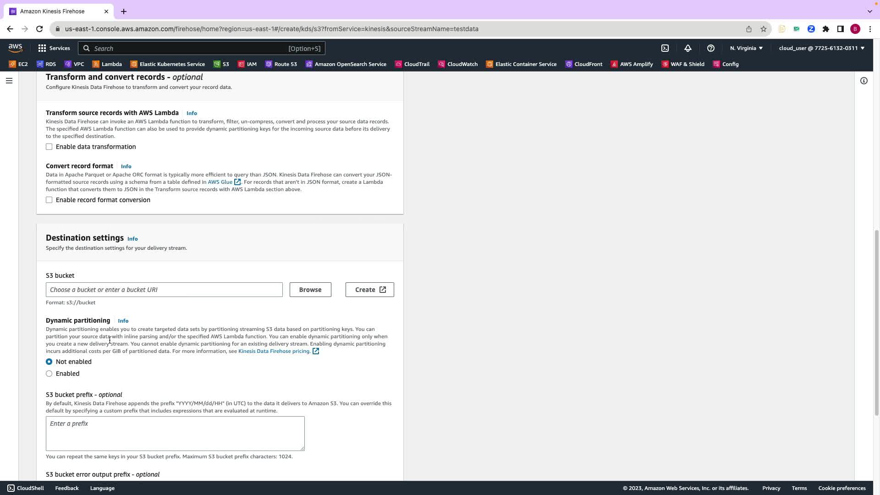Screen dimensions: 880x495
Task: Click the S3 bucket URI input field
Action: [x=164, y=290]
